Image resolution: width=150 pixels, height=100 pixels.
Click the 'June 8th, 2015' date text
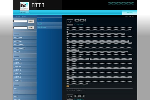point(130,16)
